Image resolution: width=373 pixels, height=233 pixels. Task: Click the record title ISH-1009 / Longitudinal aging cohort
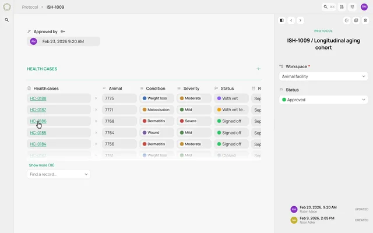[323, 44]
